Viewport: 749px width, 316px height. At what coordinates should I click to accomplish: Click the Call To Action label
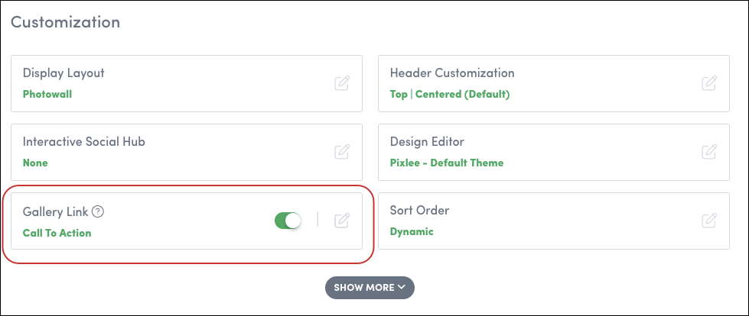pos(57,233)
